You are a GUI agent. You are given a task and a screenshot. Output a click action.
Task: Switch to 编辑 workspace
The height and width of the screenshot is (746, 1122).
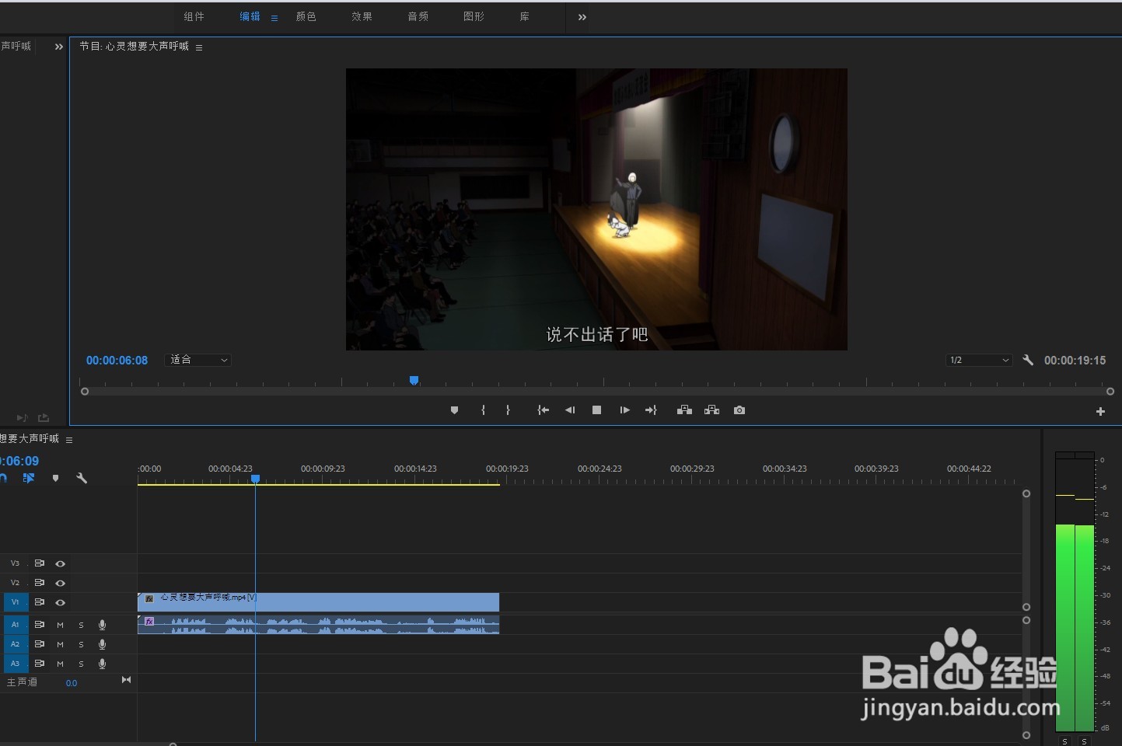pyautogui.click(x=250, y=16)
